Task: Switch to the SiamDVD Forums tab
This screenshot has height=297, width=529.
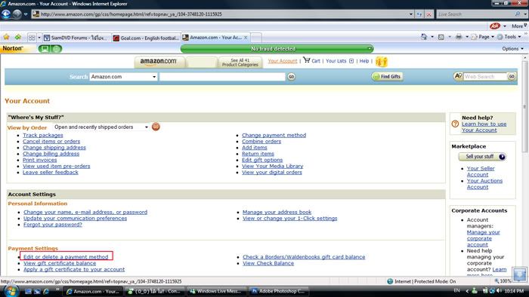Action: click(76, 38)
